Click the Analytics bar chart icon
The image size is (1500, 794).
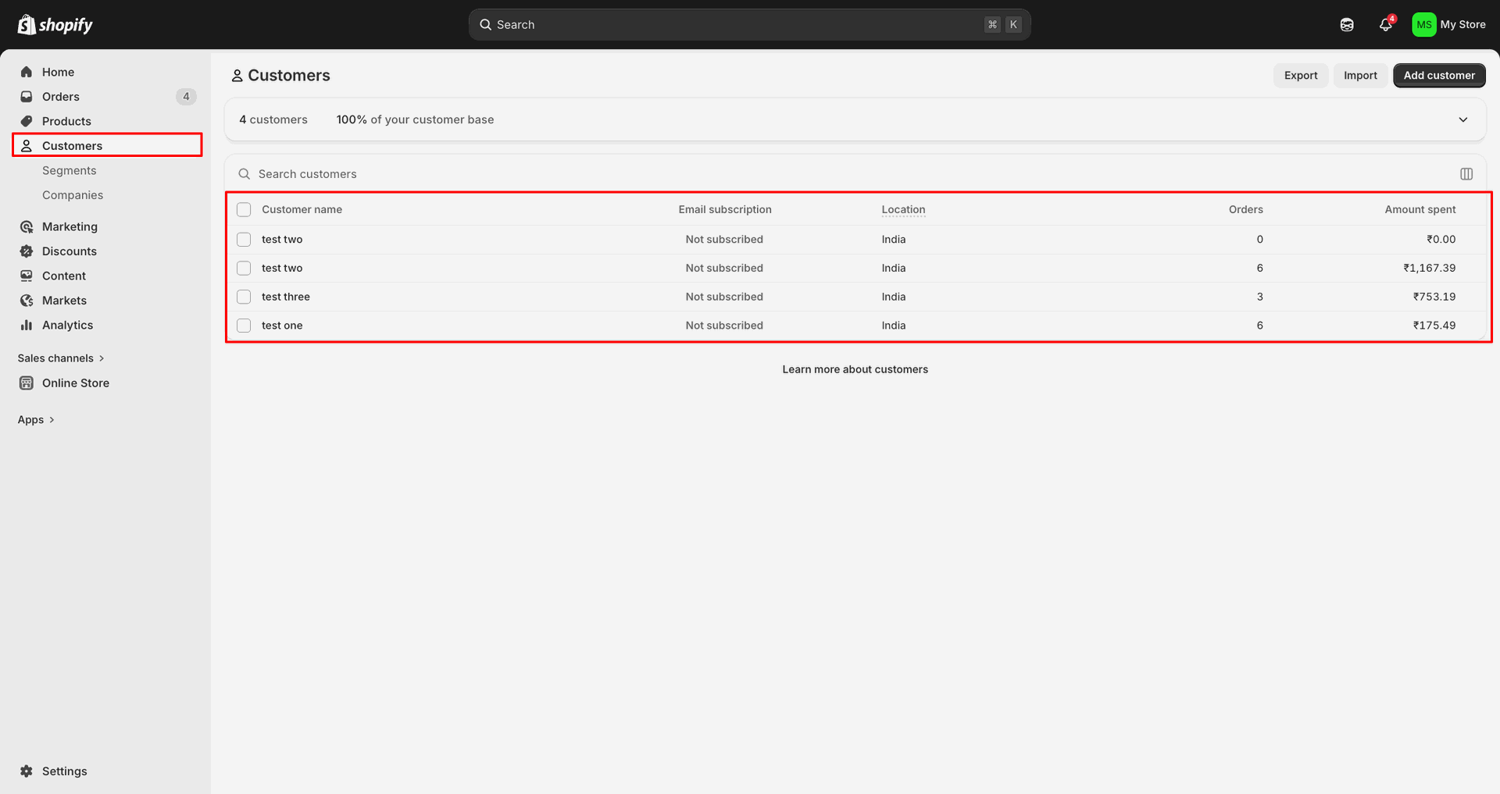point(27,325)
